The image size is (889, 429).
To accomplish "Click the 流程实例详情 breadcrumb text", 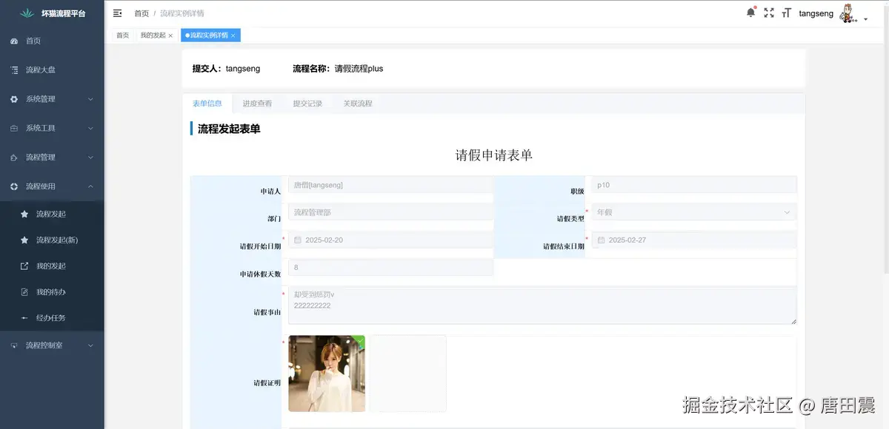I will pyautogui.click(x=182, y=13).
